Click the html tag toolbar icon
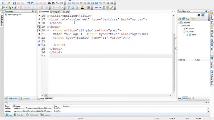Screen dimensions: 214x120 [96, 7]
